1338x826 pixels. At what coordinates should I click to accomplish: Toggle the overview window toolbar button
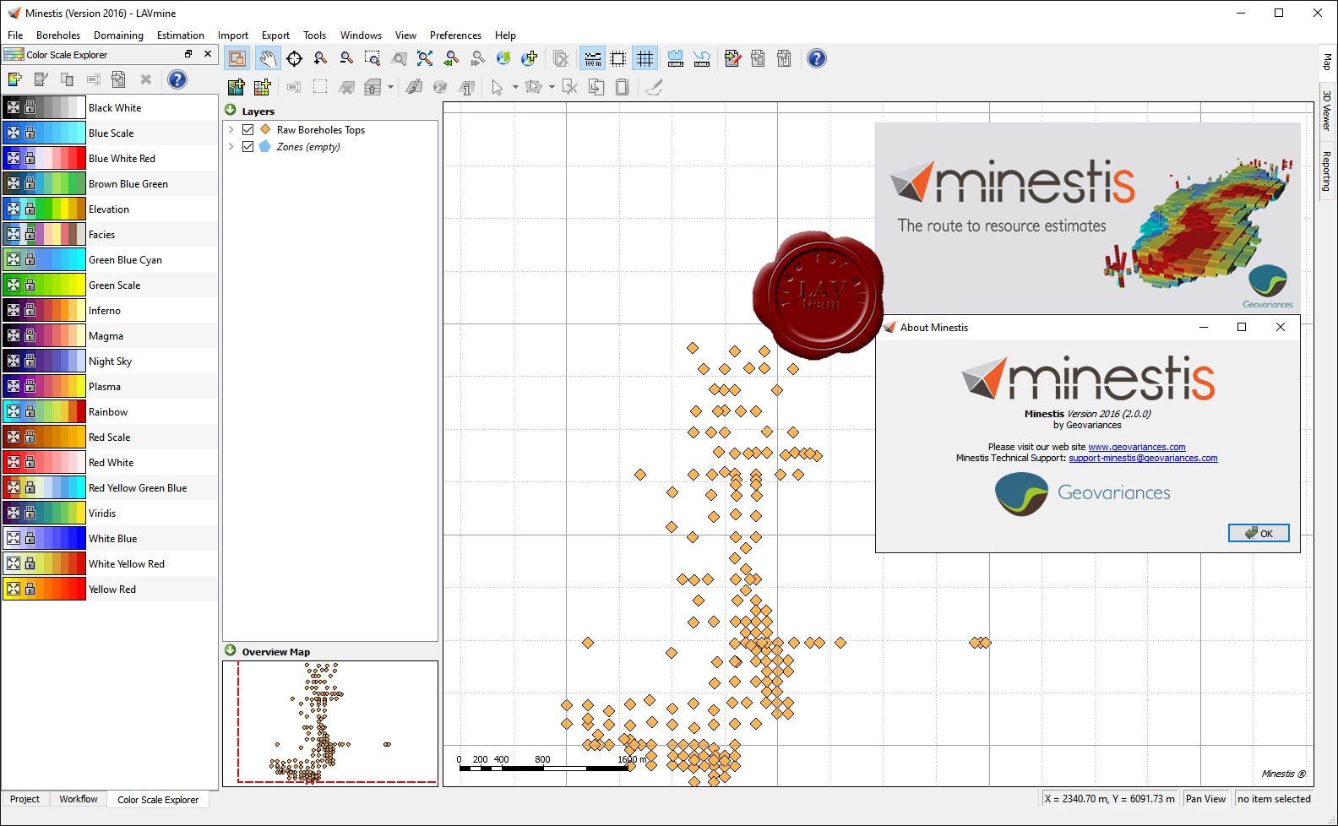click(237, 58)
